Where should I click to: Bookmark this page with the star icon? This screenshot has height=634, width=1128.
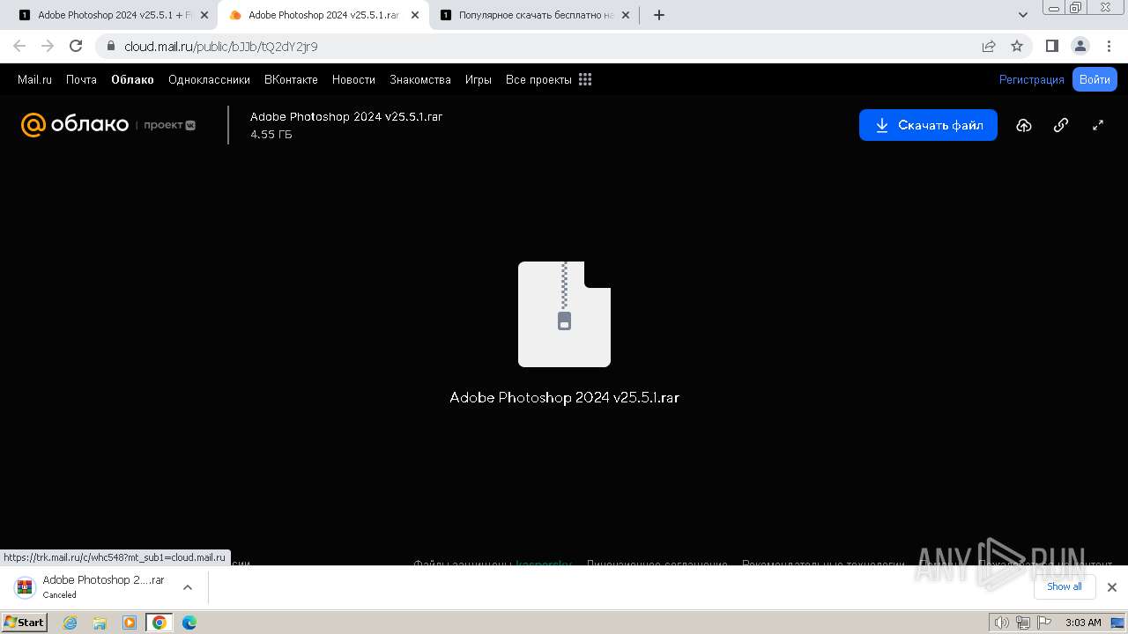point(1017,46)
